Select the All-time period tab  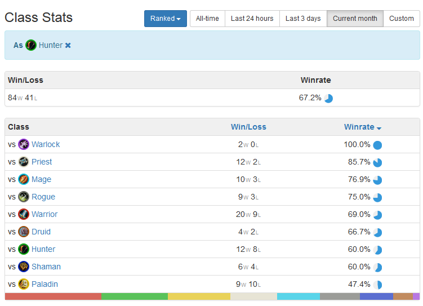point(207,19)
